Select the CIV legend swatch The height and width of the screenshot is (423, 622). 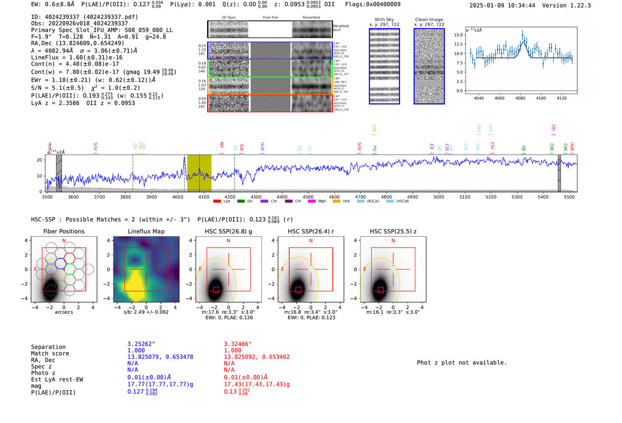pos(264,202)
